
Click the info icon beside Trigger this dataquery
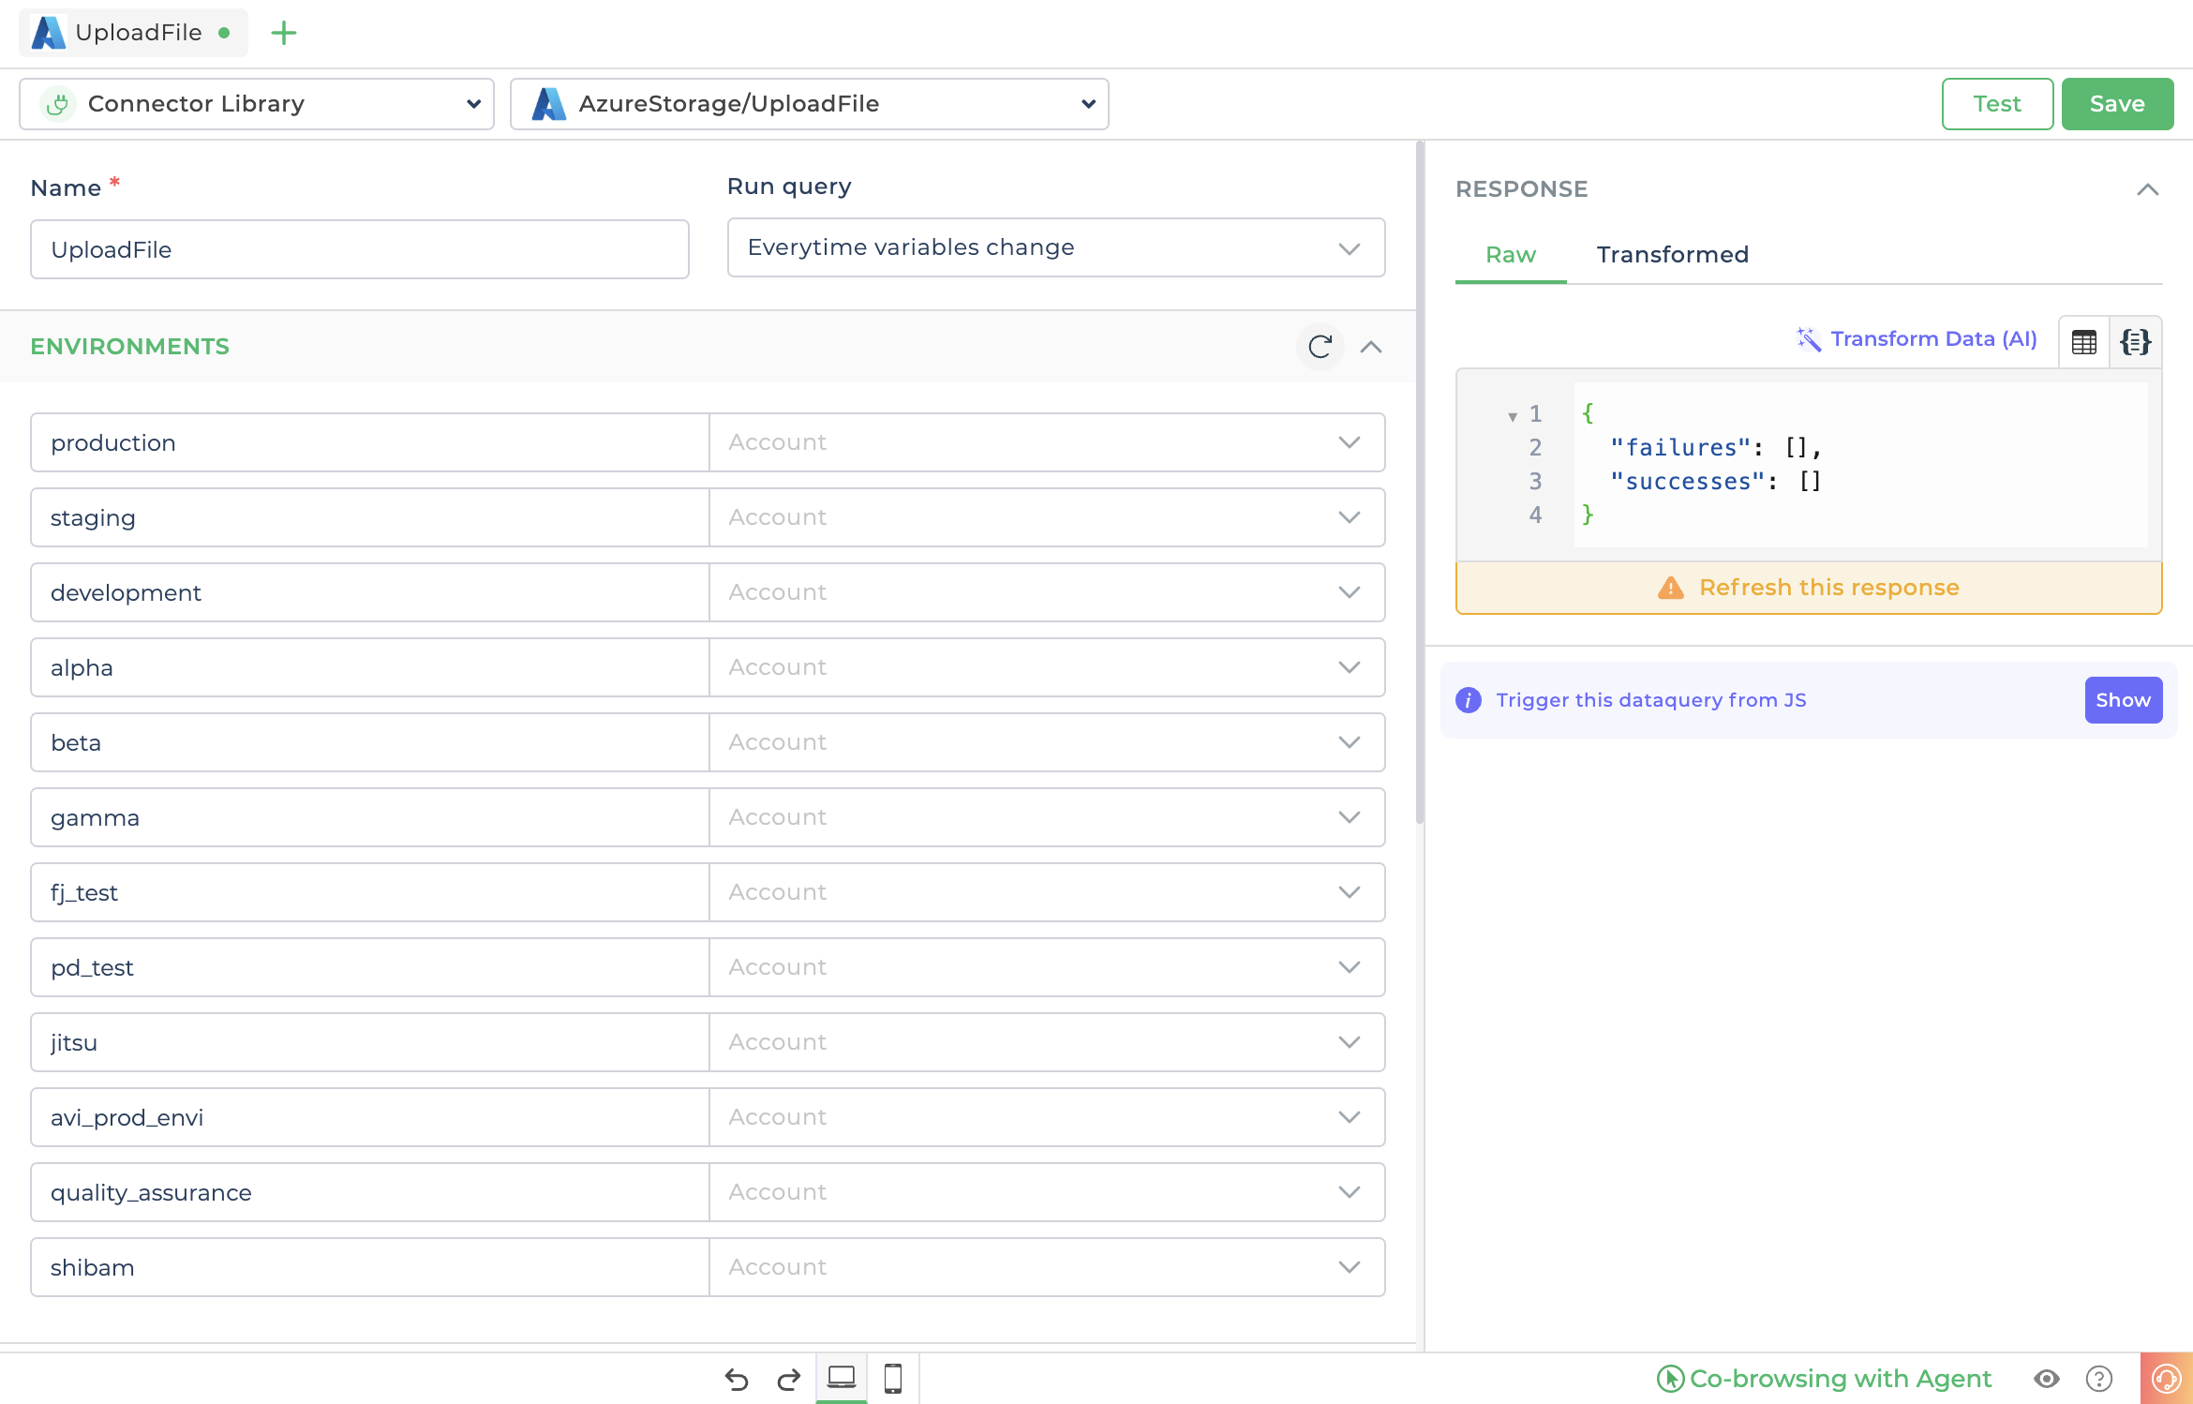tap(1468, 700)
